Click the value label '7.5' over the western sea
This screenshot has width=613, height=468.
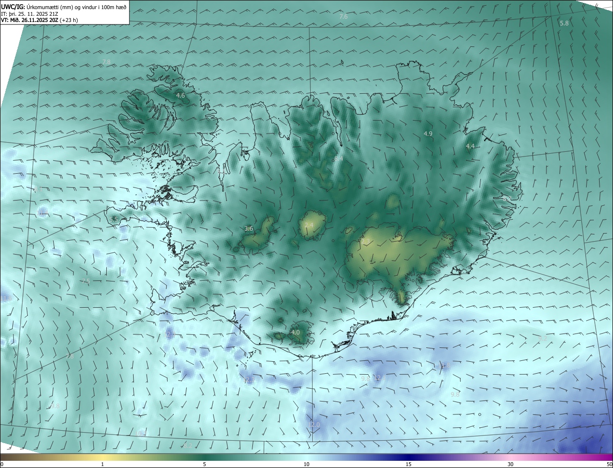86,281
